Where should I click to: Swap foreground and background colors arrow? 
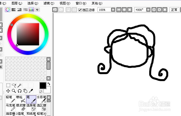49,84
